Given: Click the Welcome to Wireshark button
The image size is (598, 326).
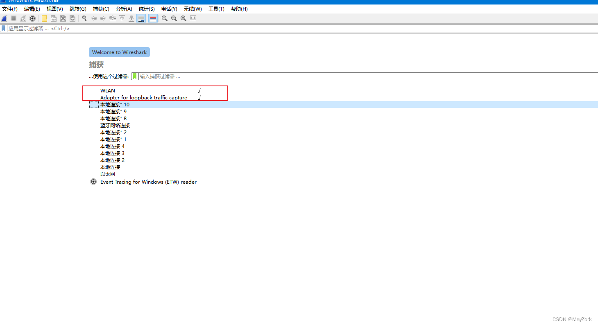Looking at the screenshot, I should [x=119, y=52].
